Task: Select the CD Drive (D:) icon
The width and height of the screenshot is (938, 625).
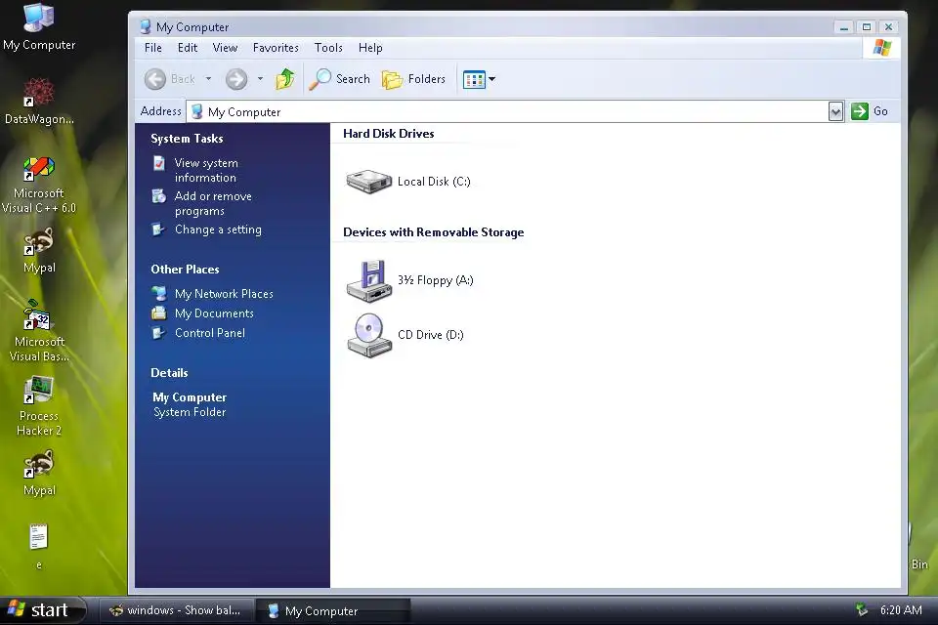Action: 369,335
